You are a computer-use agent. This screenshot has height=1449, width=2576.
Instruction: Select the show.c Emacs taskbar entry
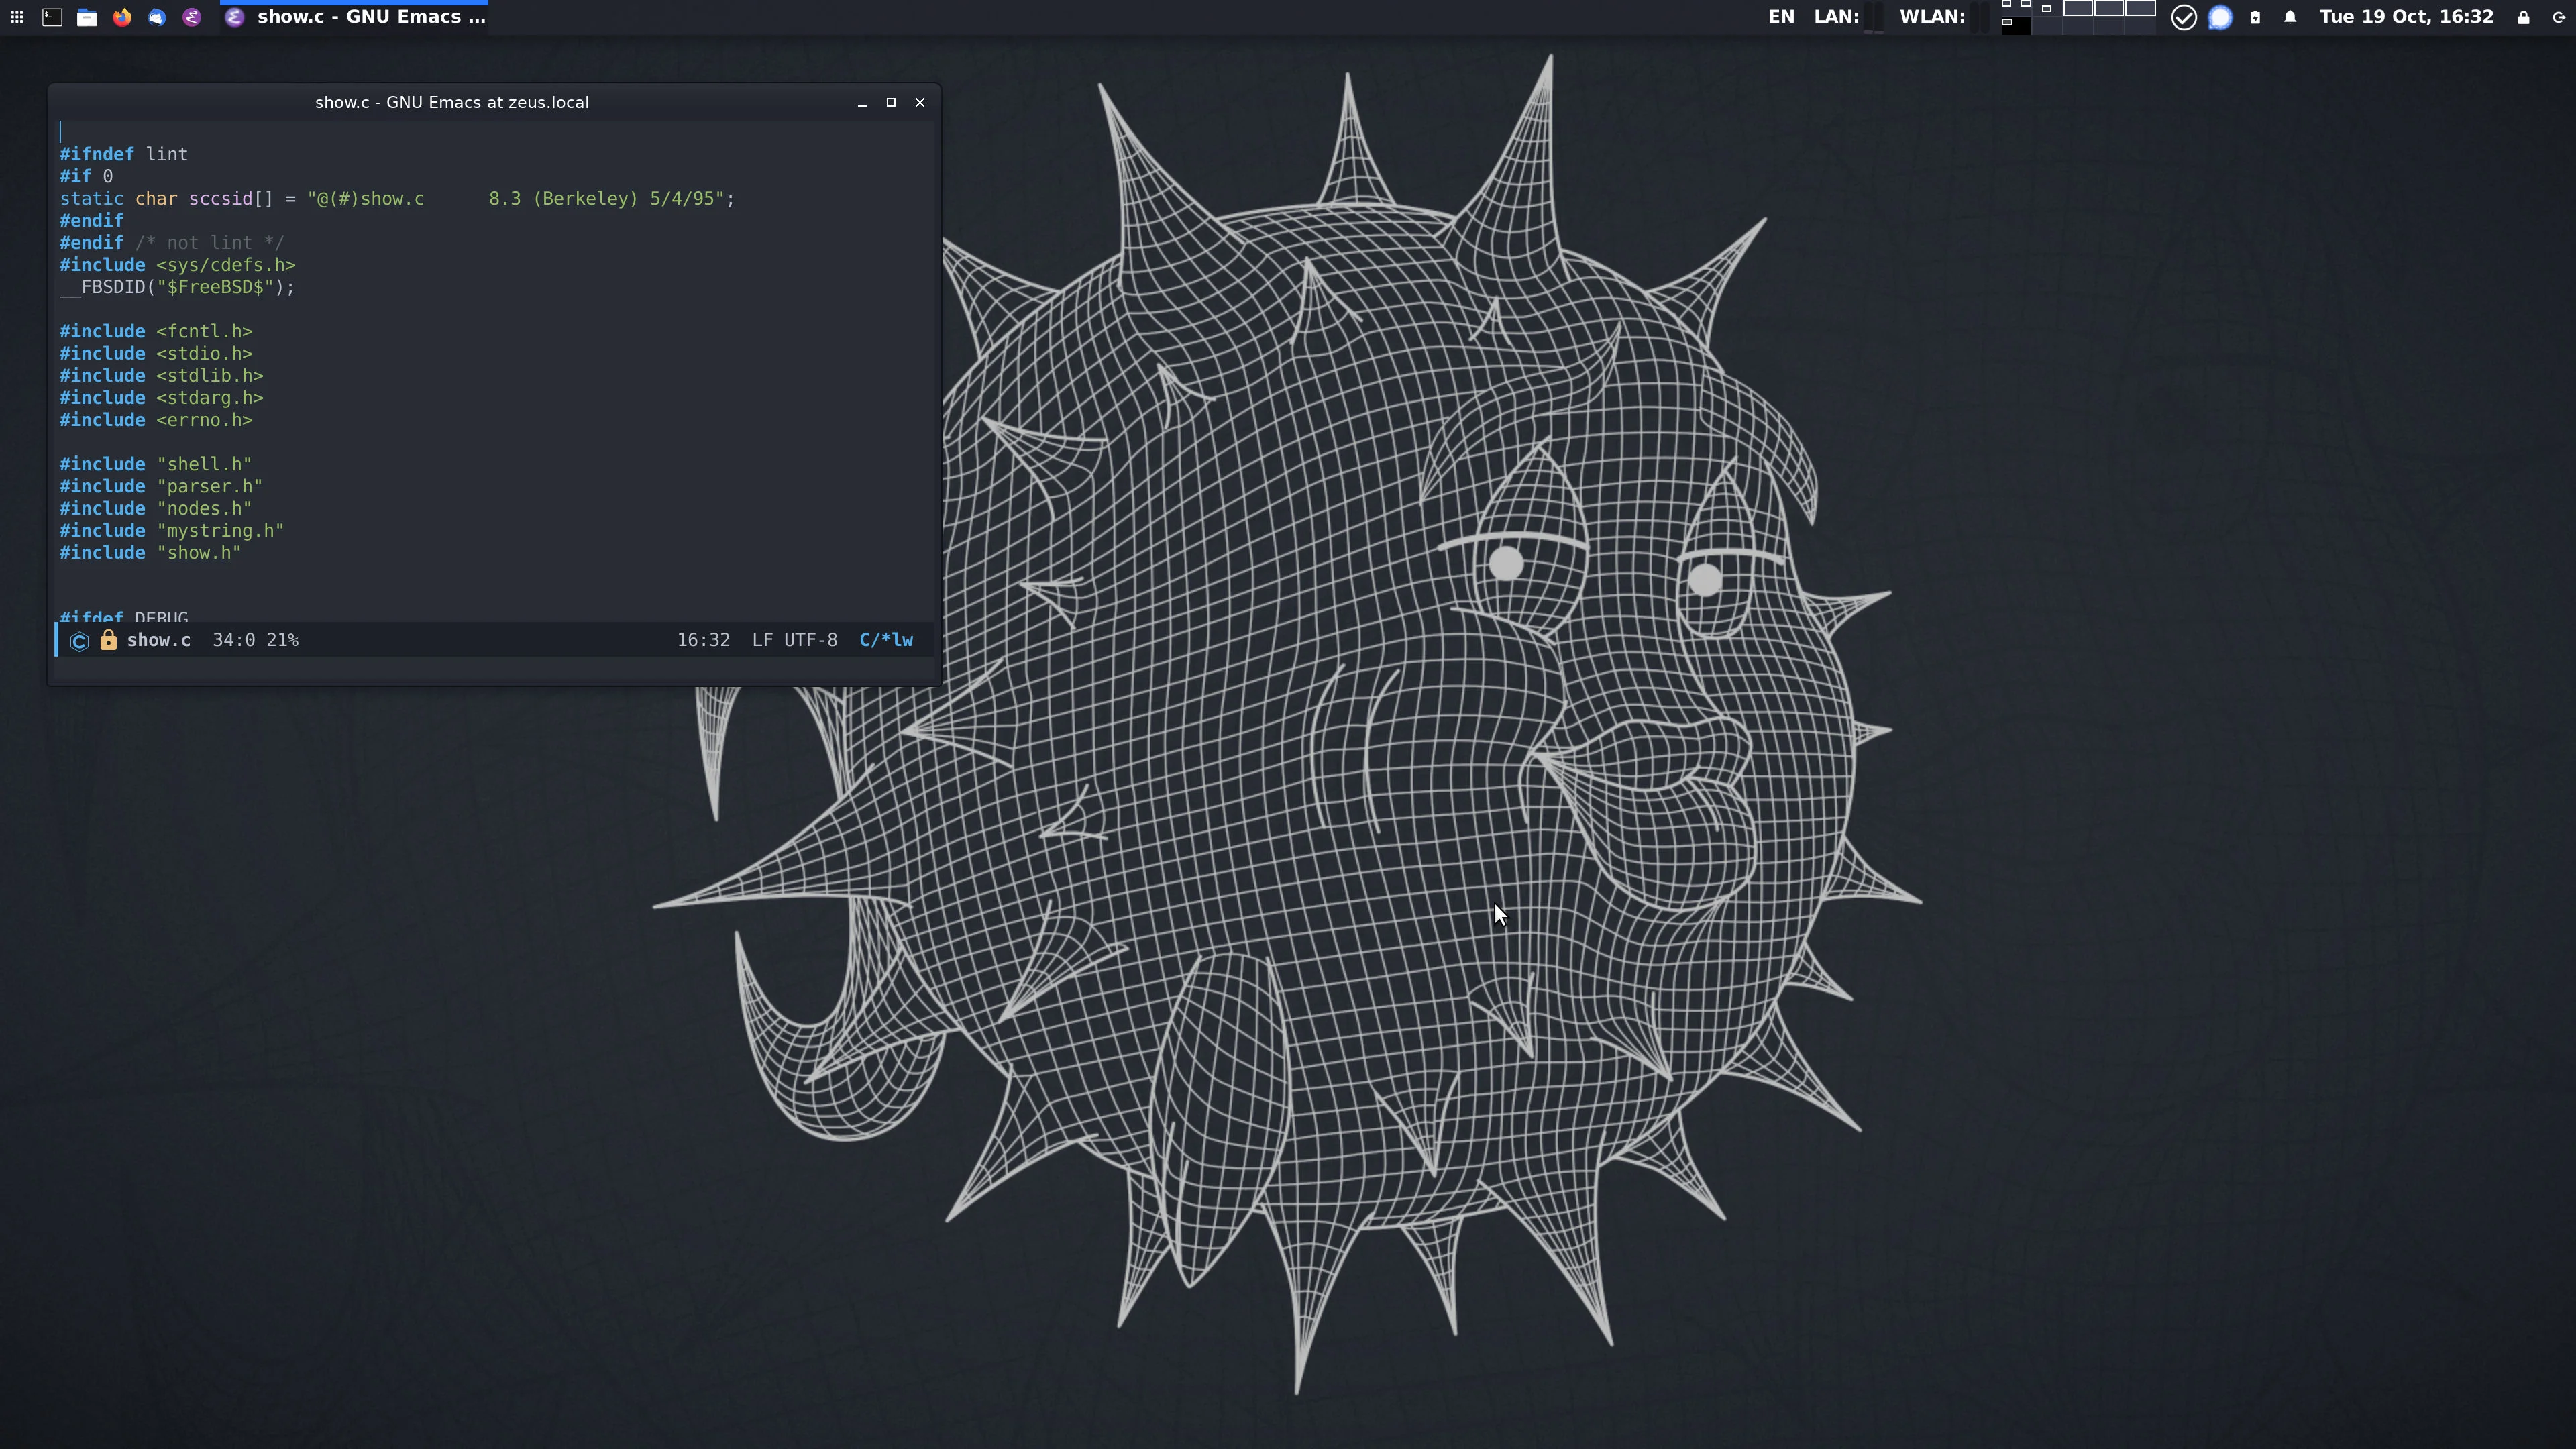tap(355, 17)
